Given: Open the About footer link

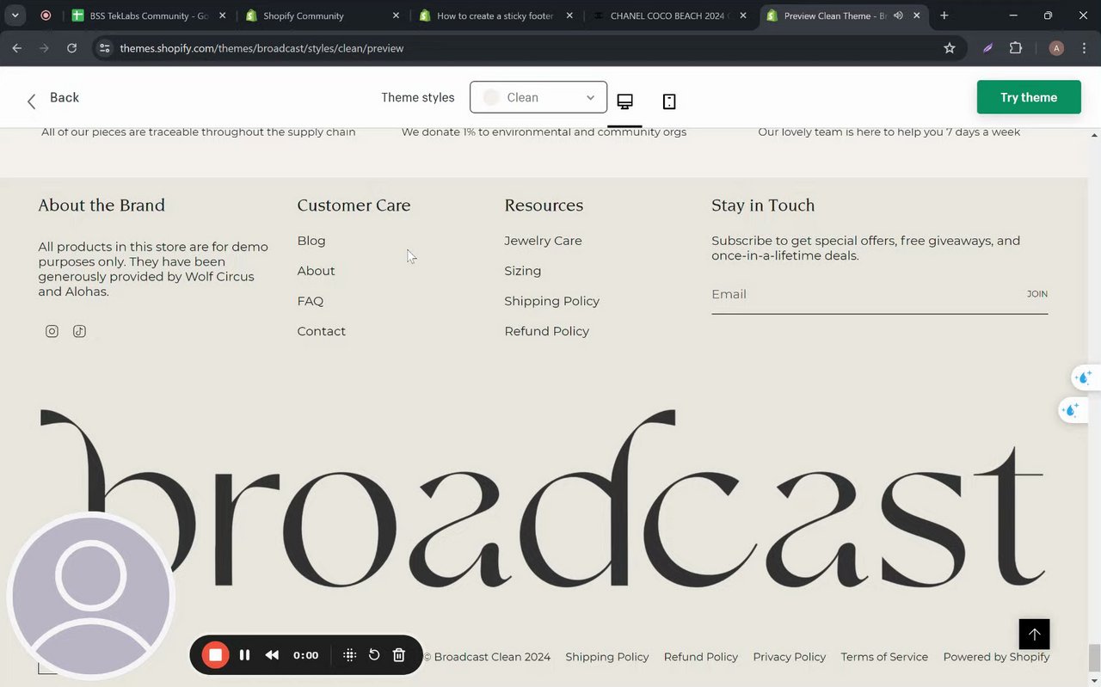Looking at the screenshot, I should pos(316,271).
